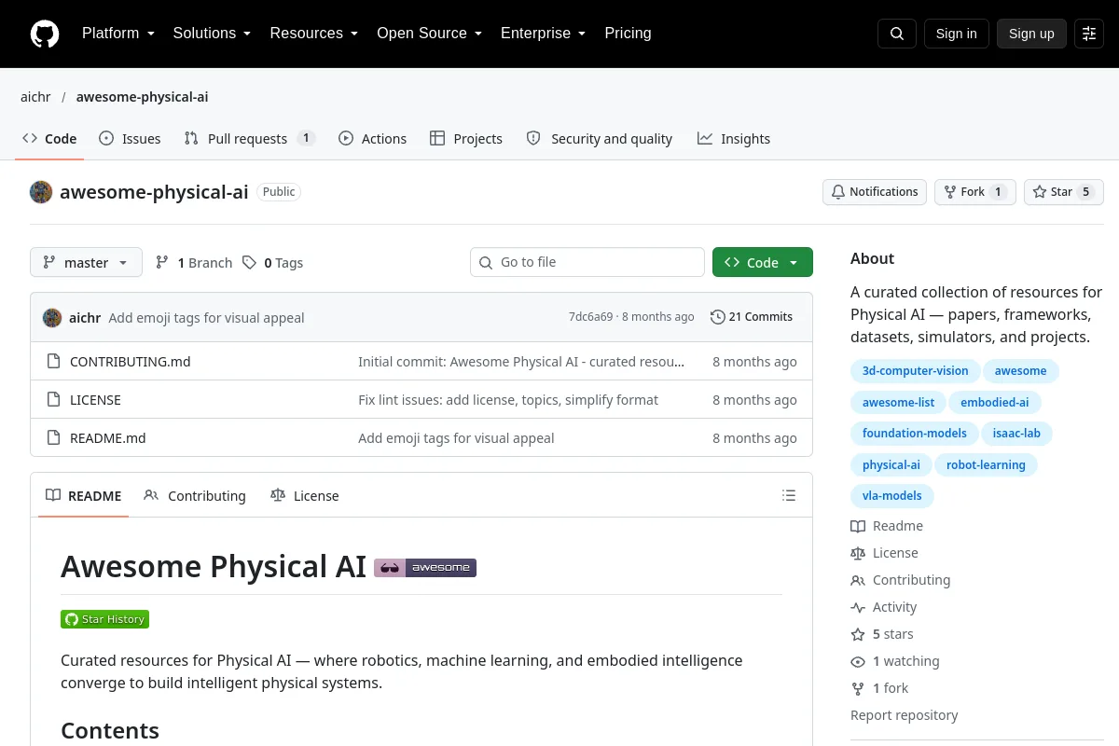Open the Pull requests tab
Screen dimensions: 1119x746
click(250, 139)
